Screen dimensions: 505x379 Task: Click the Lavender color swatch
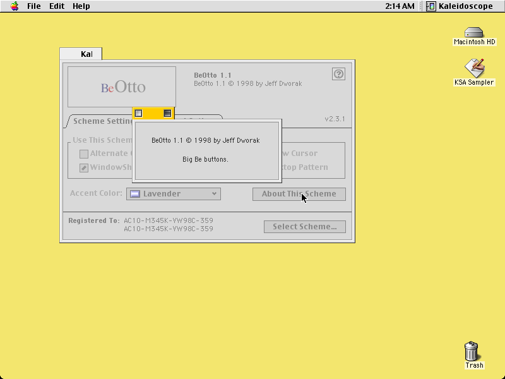click(x=135, y=194)
